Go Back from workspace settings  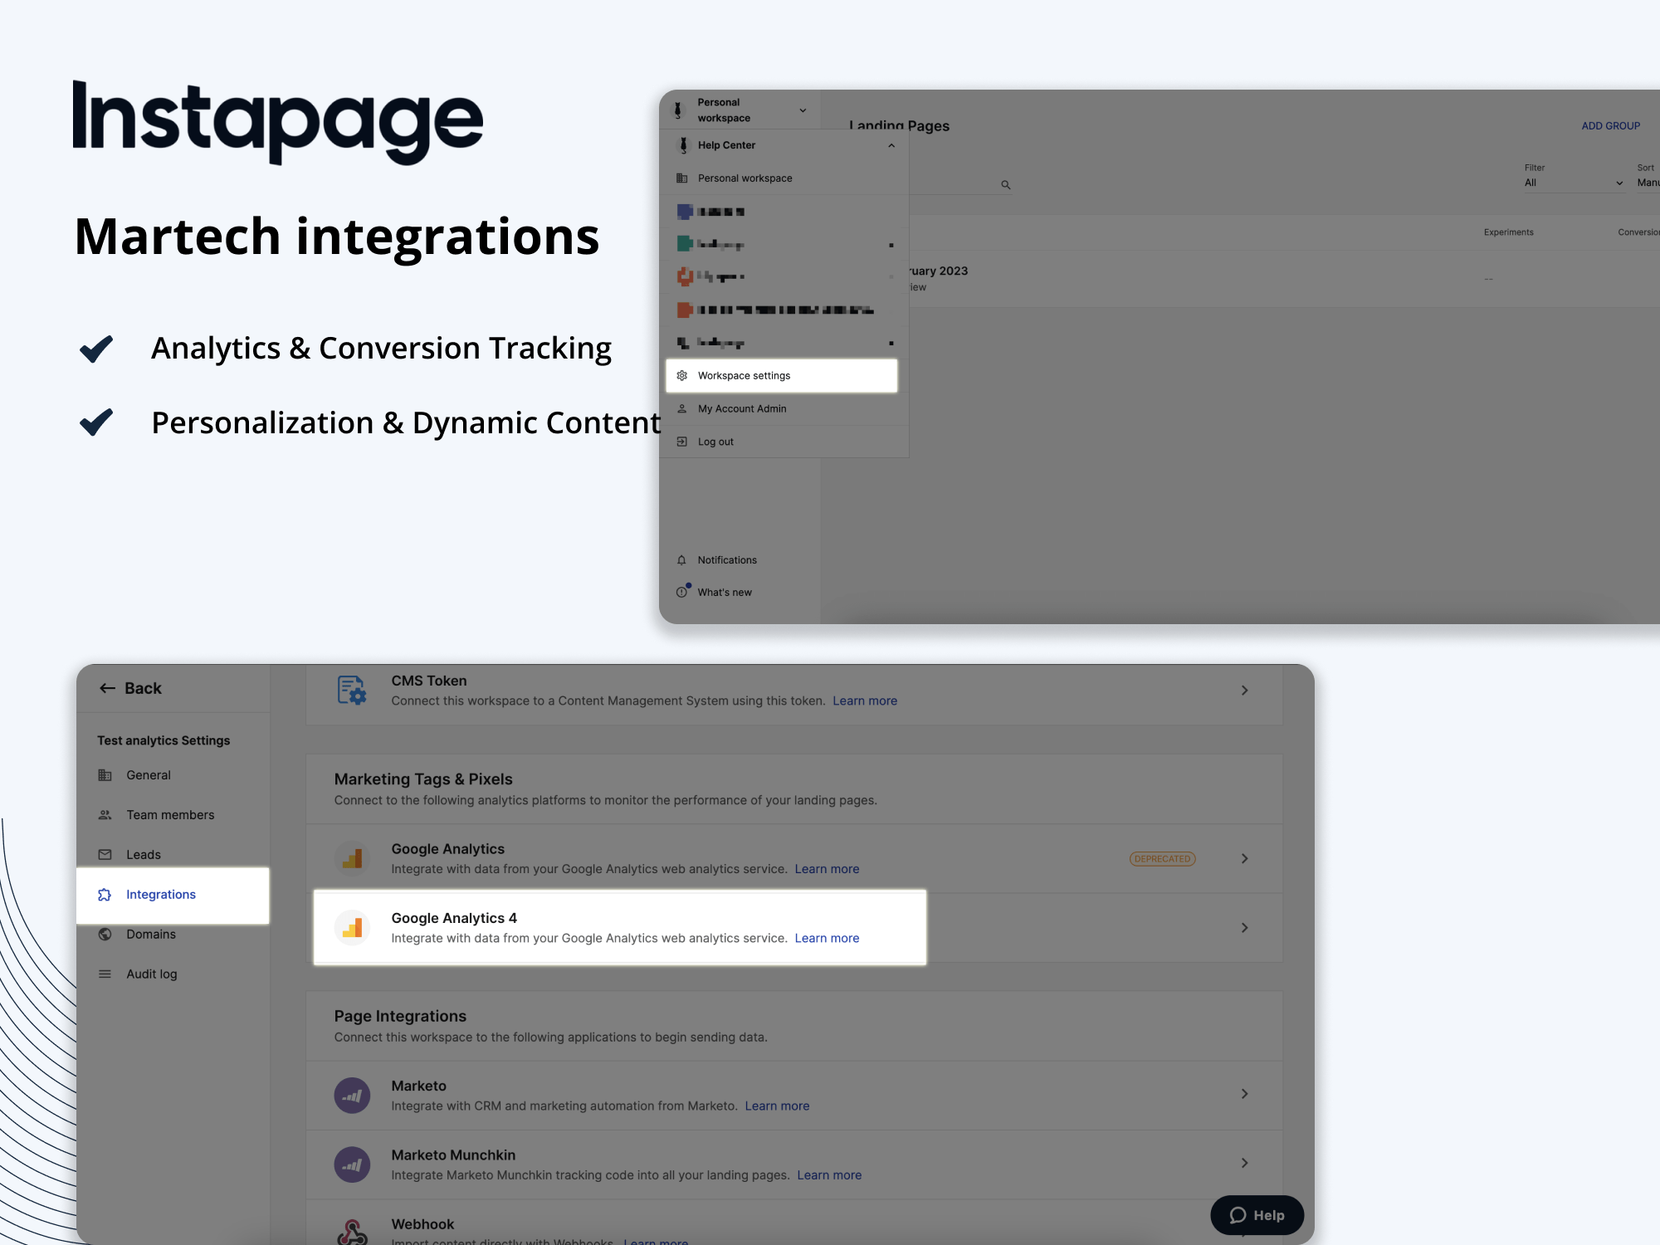pos(130,688)
